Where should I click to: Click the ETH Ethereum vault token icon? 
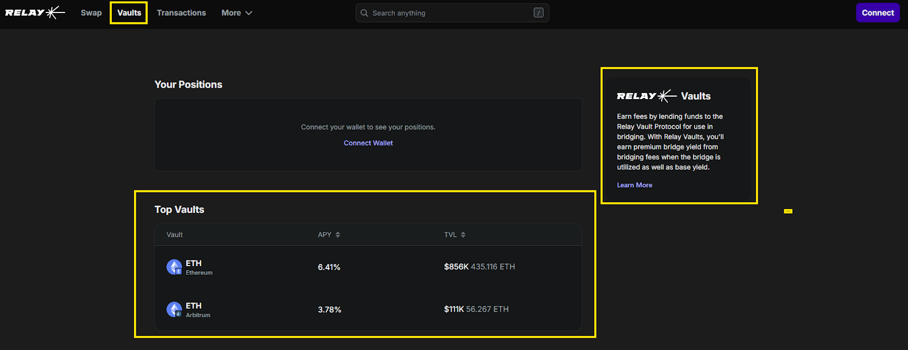[x=174, y=267]
